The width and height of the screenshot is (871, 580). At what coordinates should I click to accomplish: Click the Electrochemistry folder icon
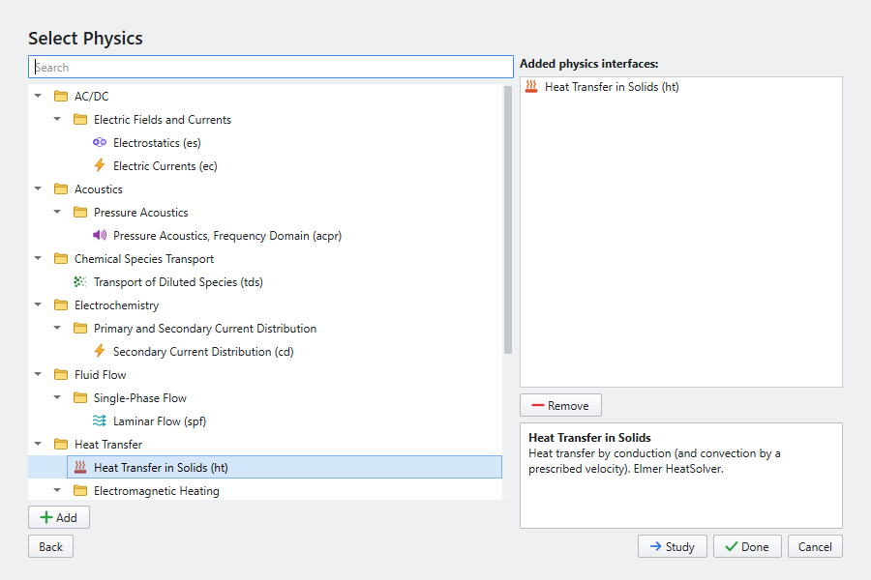click(61, 304)
